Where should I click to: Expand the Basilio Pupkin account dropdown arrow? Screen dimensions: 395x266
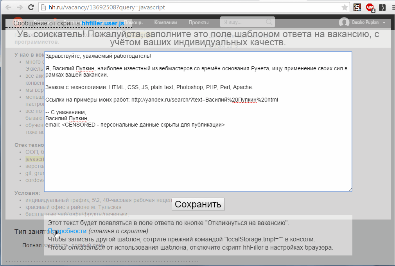pyautogui.click(x=384, y=23)
